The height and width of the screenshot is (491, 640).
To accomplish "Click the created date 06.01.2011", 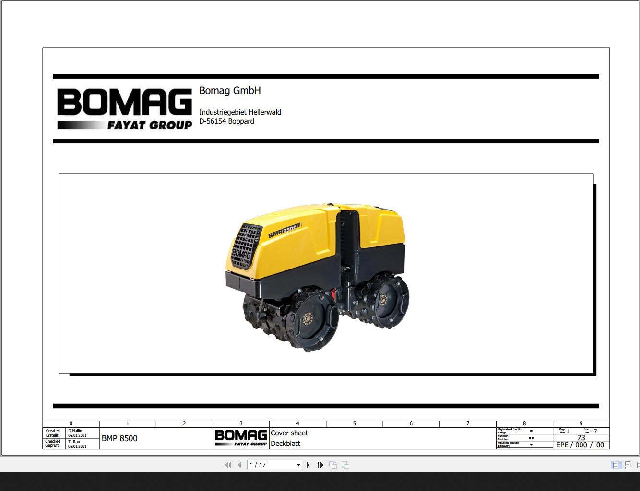I will coord(77,436).
